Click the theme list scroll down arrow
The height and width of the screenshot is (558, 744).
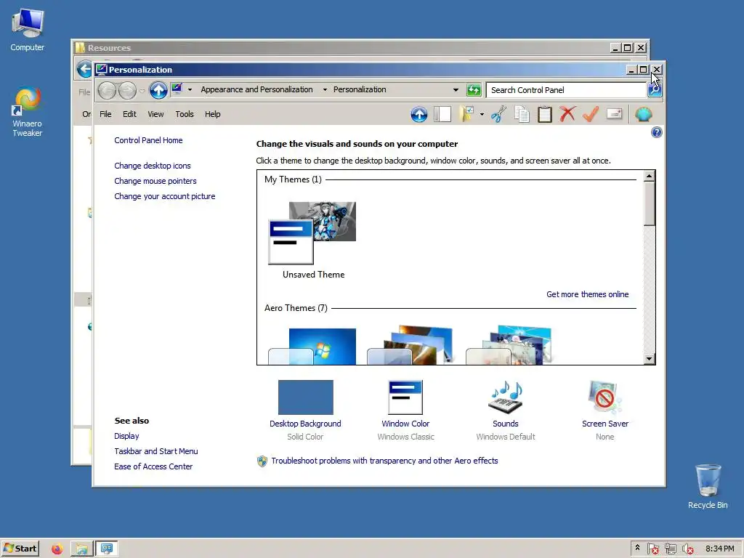pyautogui.click(x=649, y=359)
